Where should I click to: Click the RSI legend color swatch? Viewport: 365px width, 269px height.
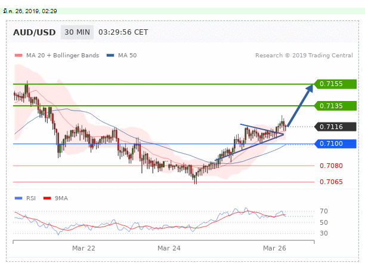[18, 198]
